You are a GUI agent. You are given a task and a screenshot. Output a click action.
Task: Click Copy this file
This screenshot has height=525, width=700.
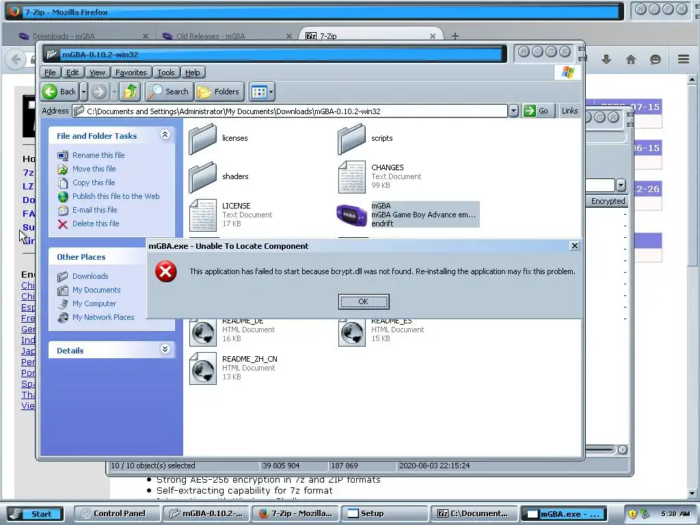93,183
